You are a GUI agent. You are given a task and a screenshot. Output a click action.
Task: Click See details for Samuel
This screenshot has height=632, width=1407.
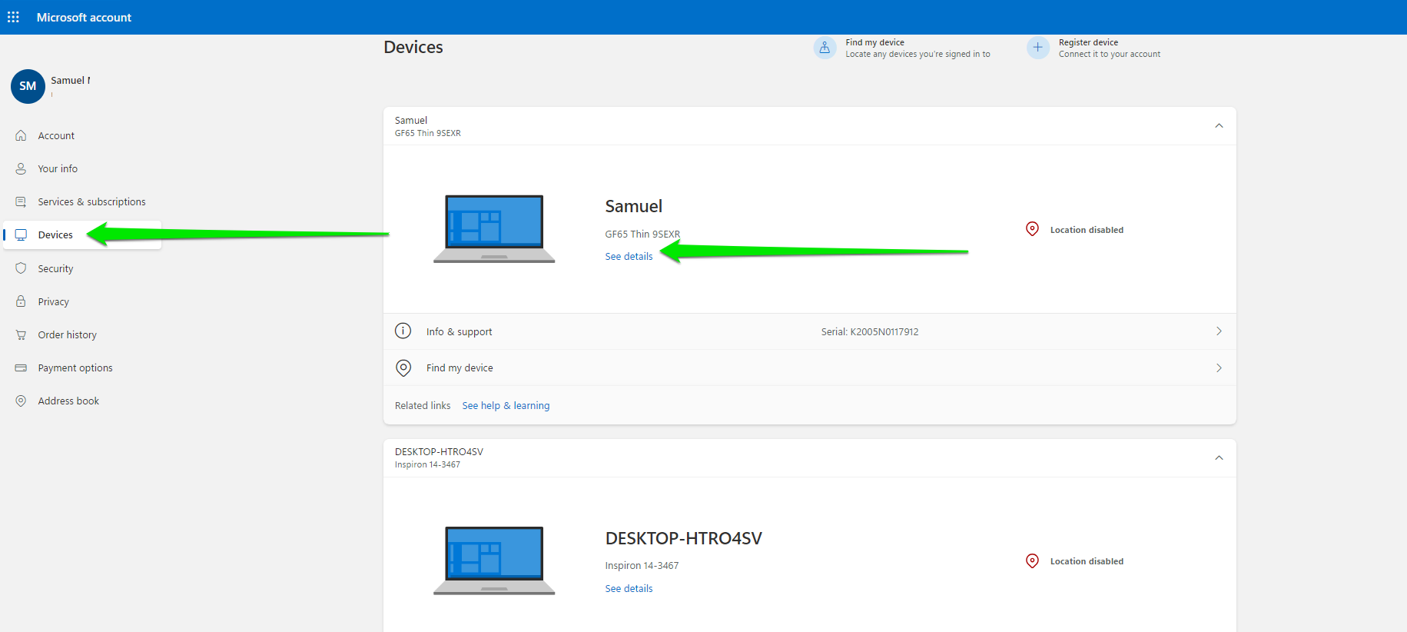pyautogui.click(x=629, y=256)
